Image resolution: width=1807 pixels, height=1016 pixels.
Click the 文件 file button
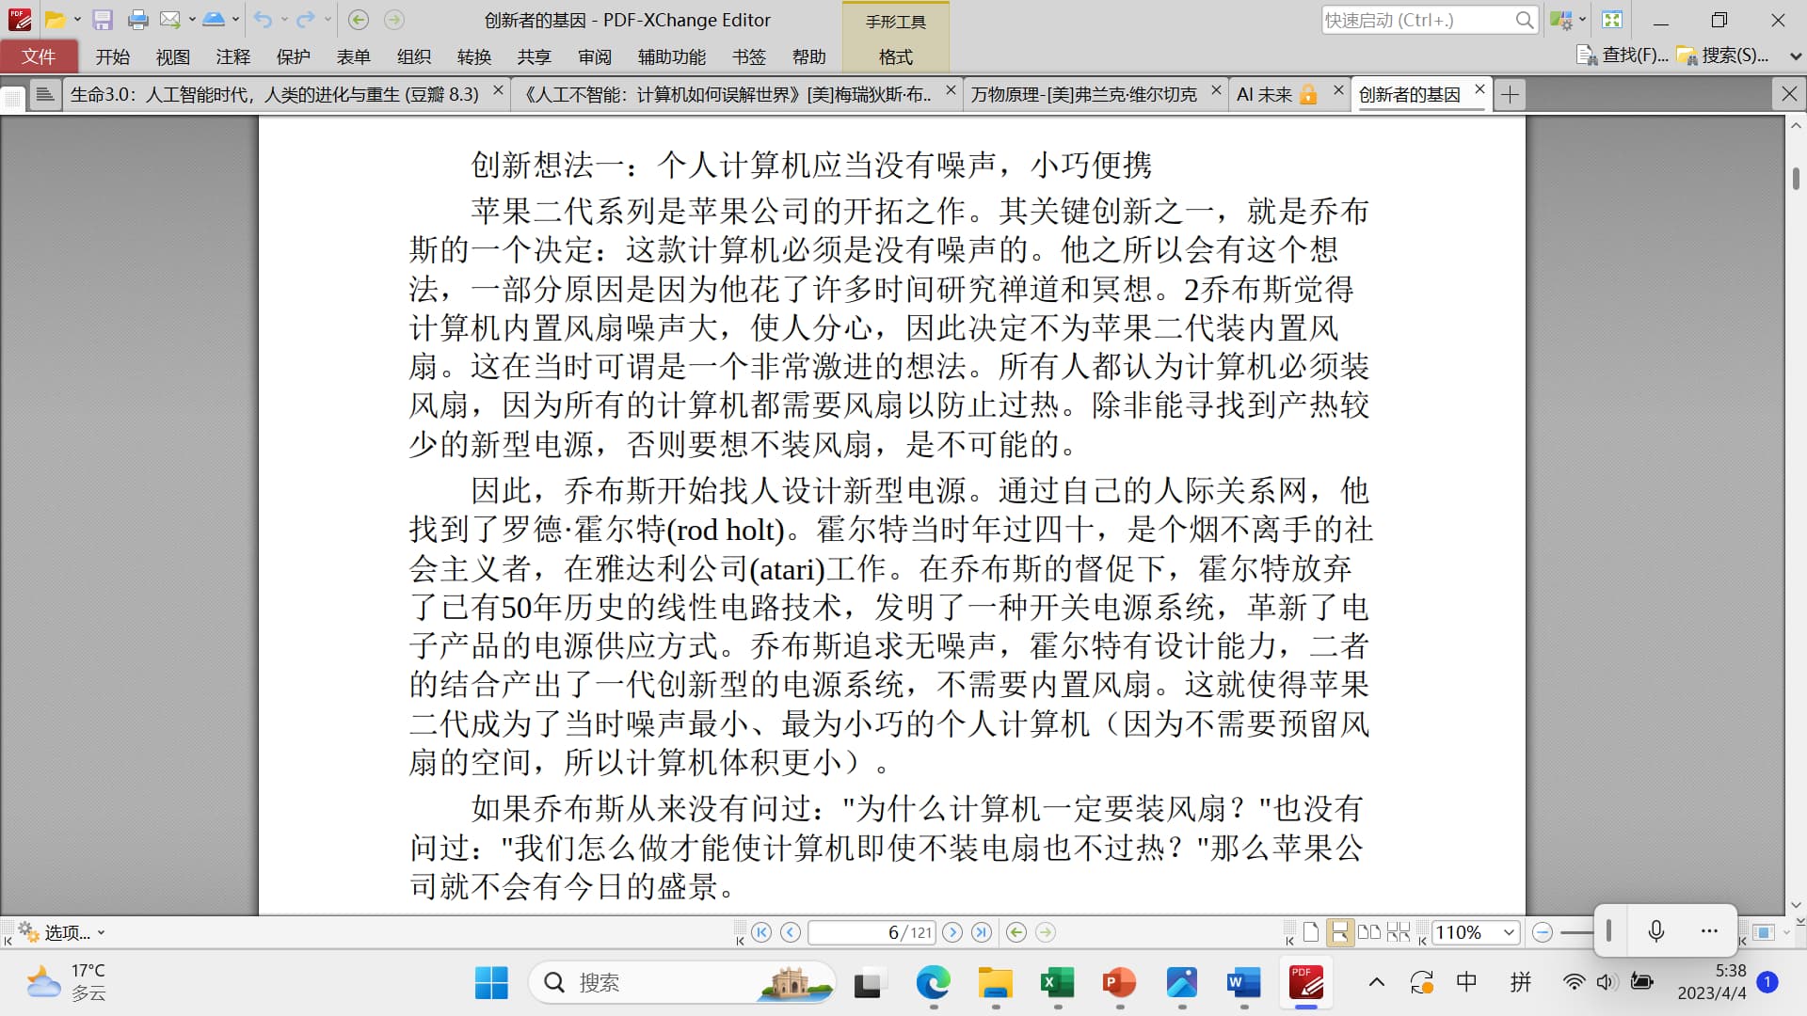tap(39, 56)
